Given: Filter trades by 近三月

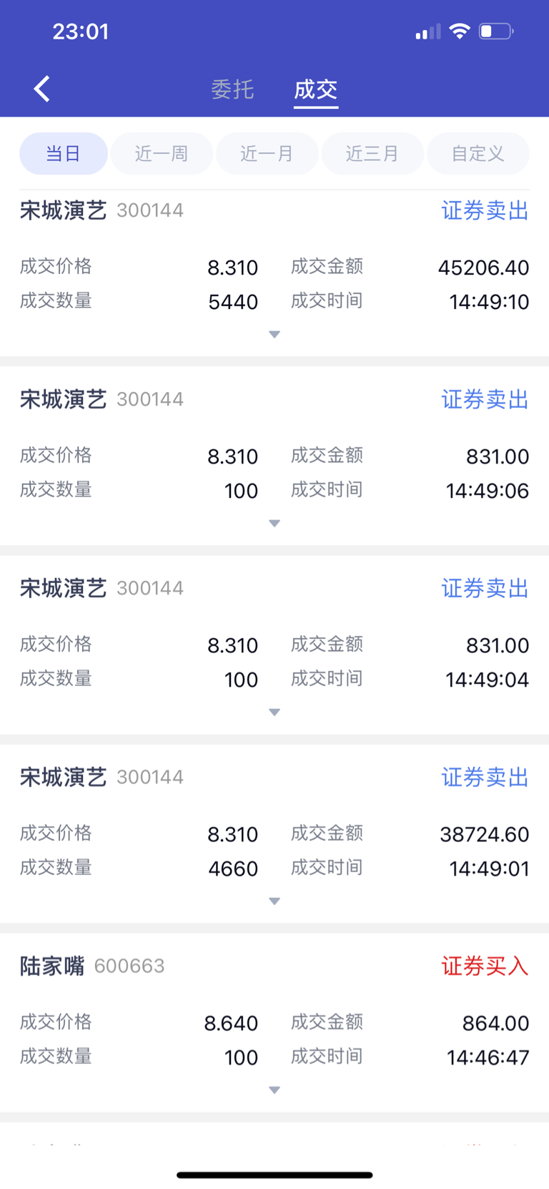Looking at the screenshot, I should [372, 154].
